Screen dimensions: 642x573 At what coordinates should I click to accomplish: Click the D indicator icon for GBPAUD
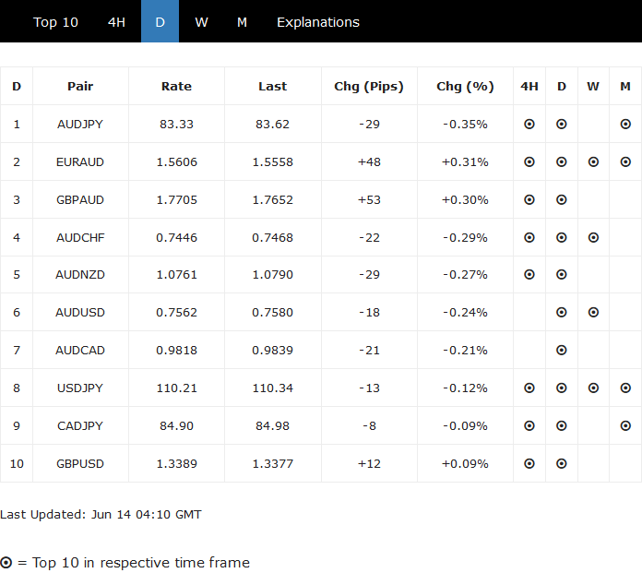pyautogui.click(x=562, y=199)
